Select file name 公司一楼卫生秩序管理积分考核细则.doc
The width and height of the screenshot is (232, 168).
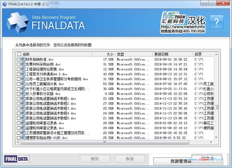57,79
